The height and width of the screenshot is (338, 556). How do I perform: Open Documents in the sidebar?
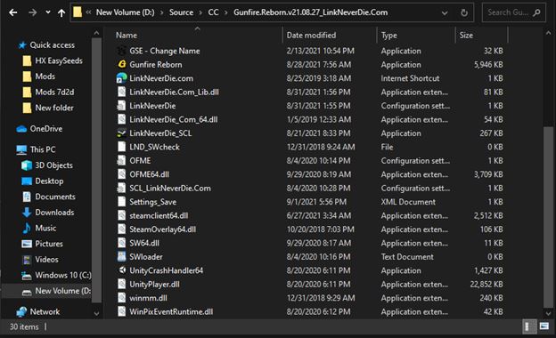point(55,197)
